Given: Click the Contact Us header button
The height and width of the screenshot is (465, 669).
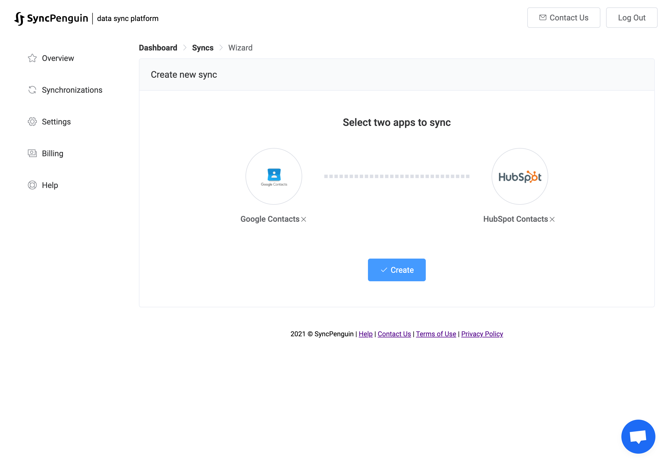Looking at the screenshot, I should (563, 18).
